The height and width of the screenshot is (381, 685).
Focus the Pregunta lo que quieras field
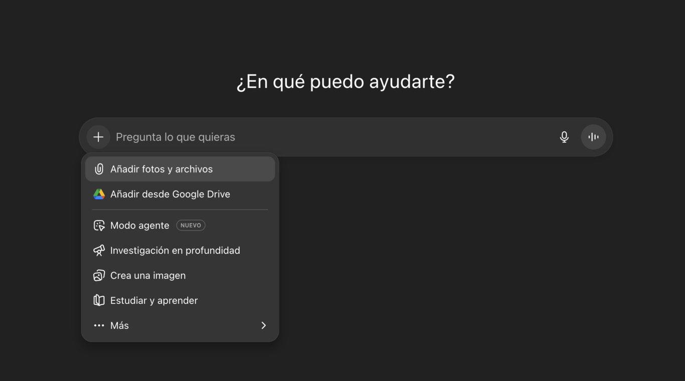pyautogui.click(x=333, y=137)
